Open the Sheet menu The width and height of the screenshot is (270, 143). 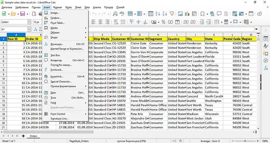78,7
